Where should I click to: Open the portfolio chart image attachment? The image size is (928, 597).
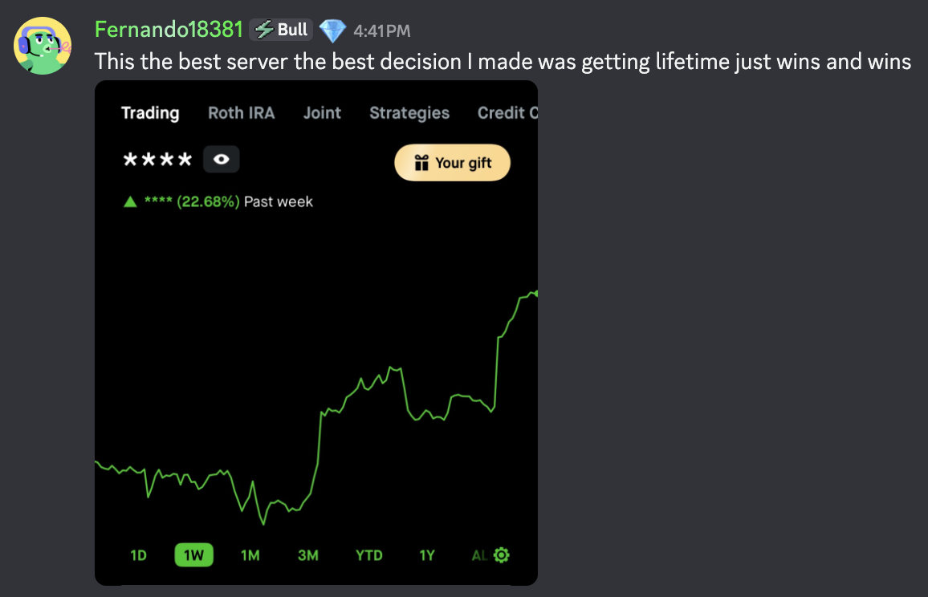[x=316, y=333]
